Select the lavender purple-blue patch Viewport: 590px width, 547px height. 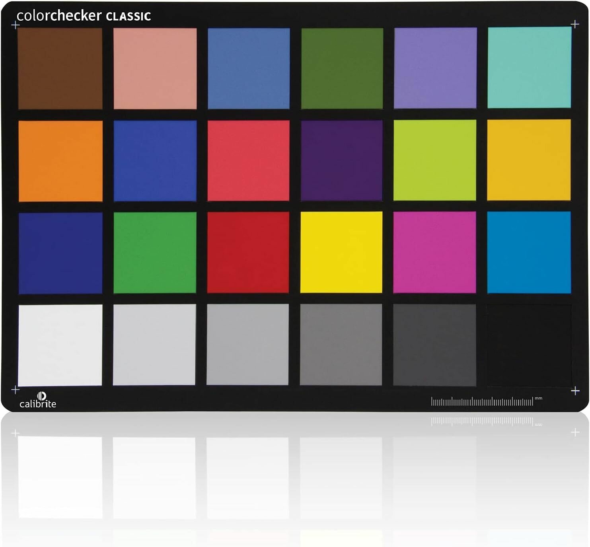click(435, 68)
